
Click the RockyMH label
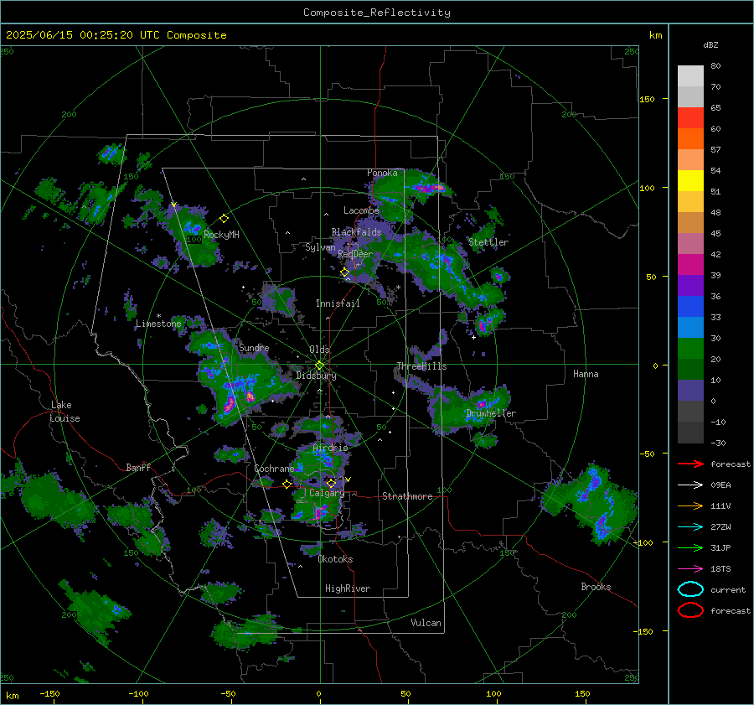pyautogui.click(x=221, y=235)
